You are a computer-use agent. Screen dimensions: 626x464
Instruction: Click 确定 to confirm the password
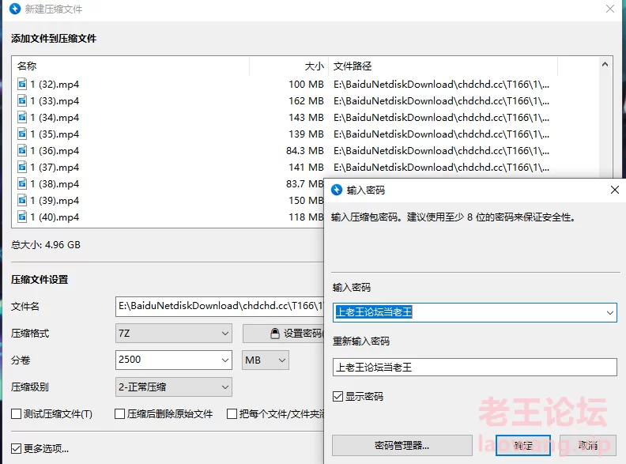523,445
